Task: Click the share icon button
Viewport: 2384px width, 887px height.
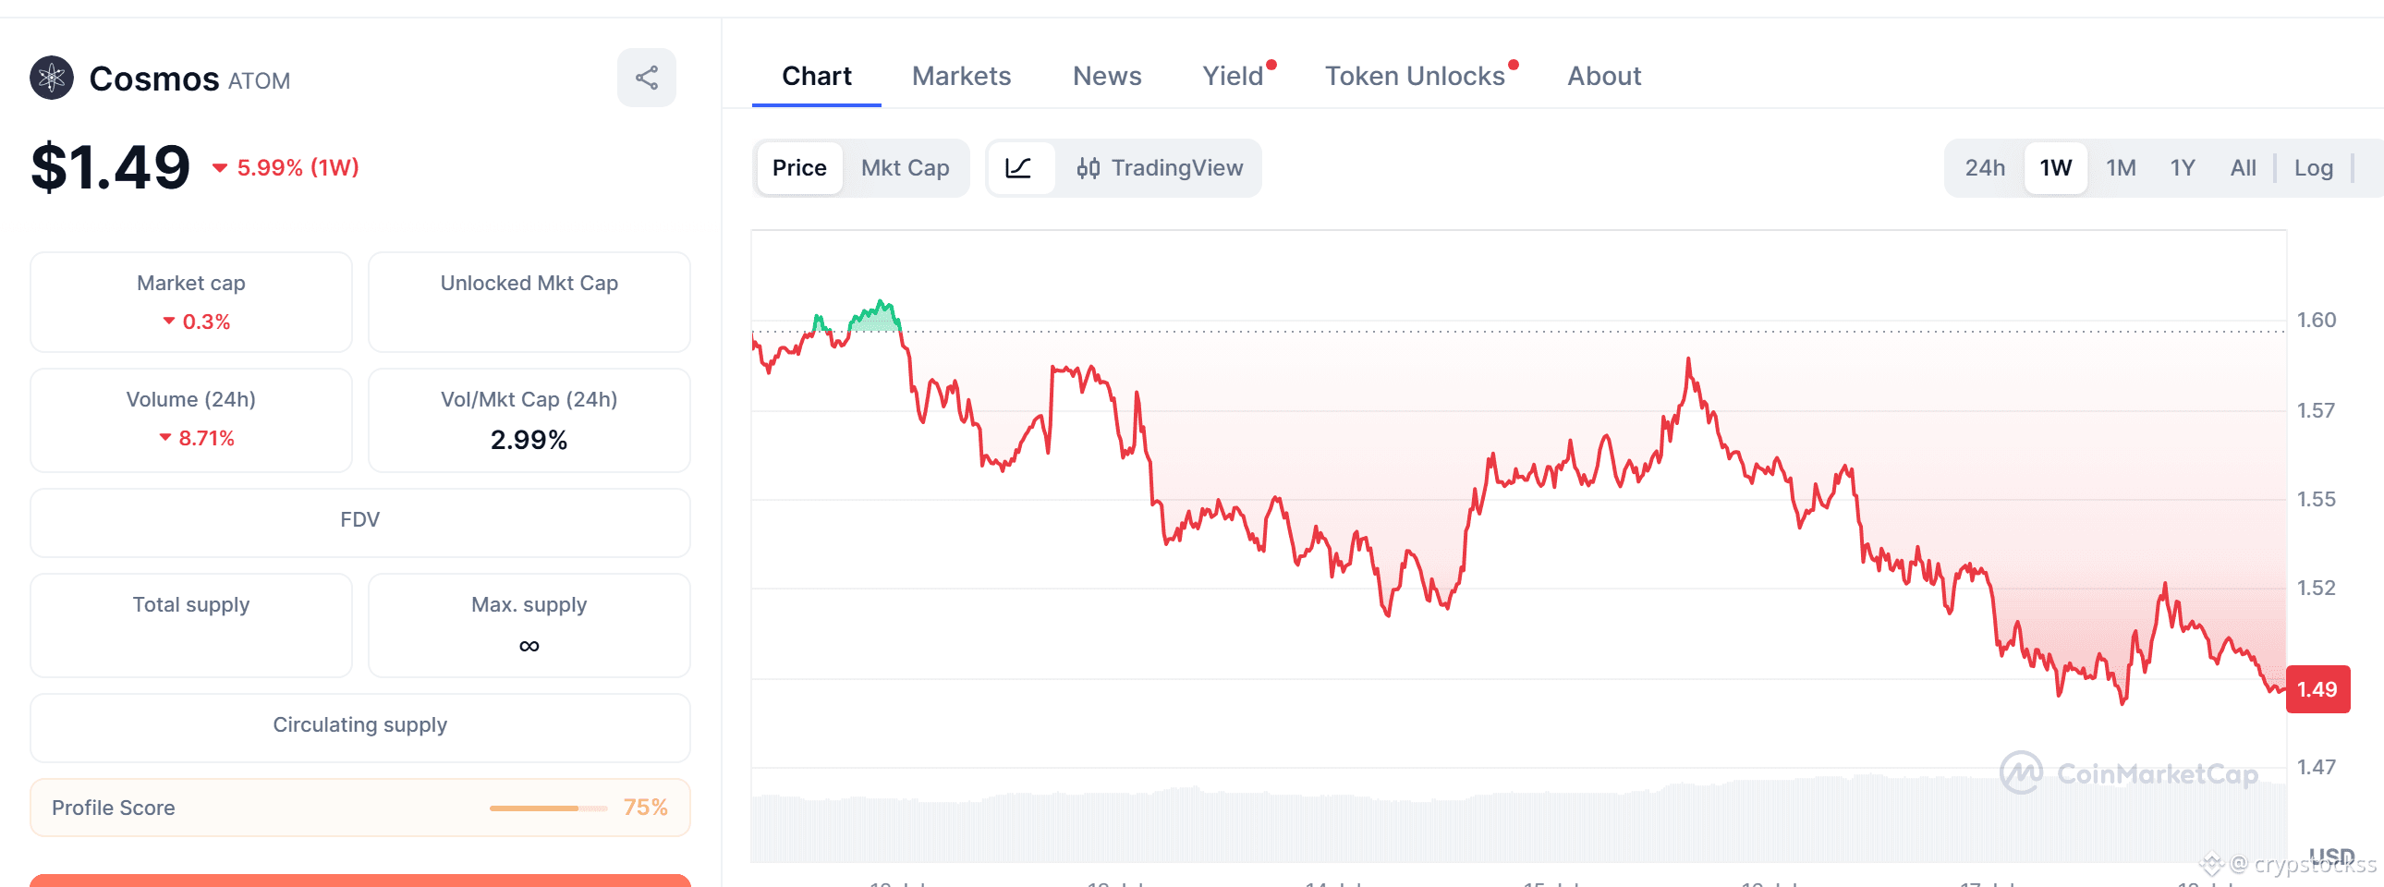Action: pyautogui.click(x=646, y=78)
